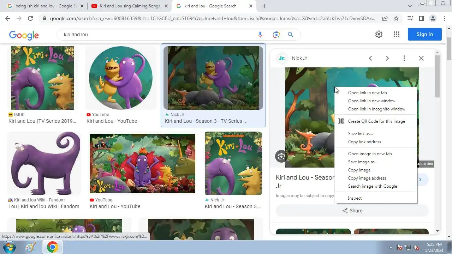Open Paint from the taskbar
The width and height of the screenshot is (452, 254).
tap(31, 247)
